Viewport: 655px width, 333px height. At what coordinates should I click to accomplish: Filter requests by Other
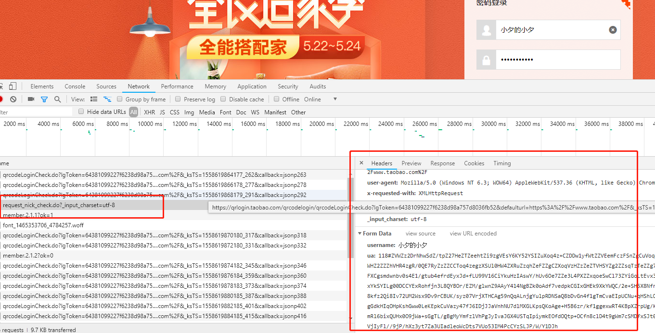click(x=298, y=112)
